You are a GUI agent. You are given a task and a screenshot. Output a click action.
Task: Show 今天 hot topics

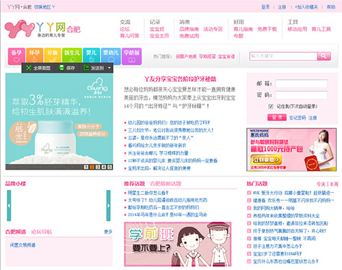click(321, 184)
